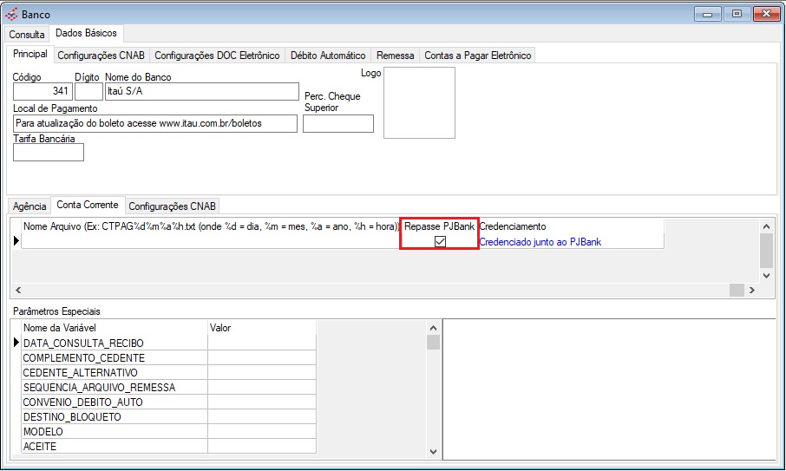Click the Valor column header

coord(262,328)
